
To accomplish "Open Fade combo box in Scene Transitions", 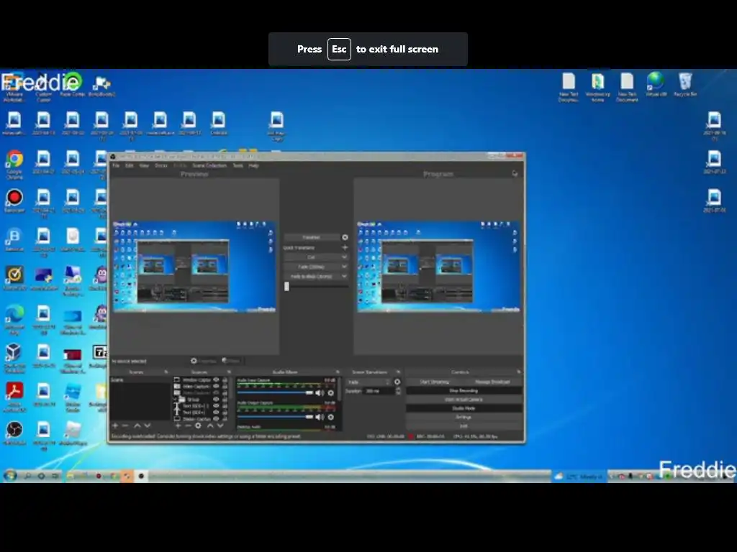I will (x=368, y=382).
